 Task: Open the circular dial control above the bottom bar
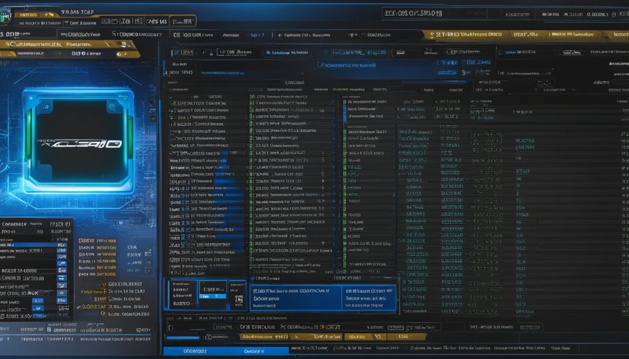[209, 336]
